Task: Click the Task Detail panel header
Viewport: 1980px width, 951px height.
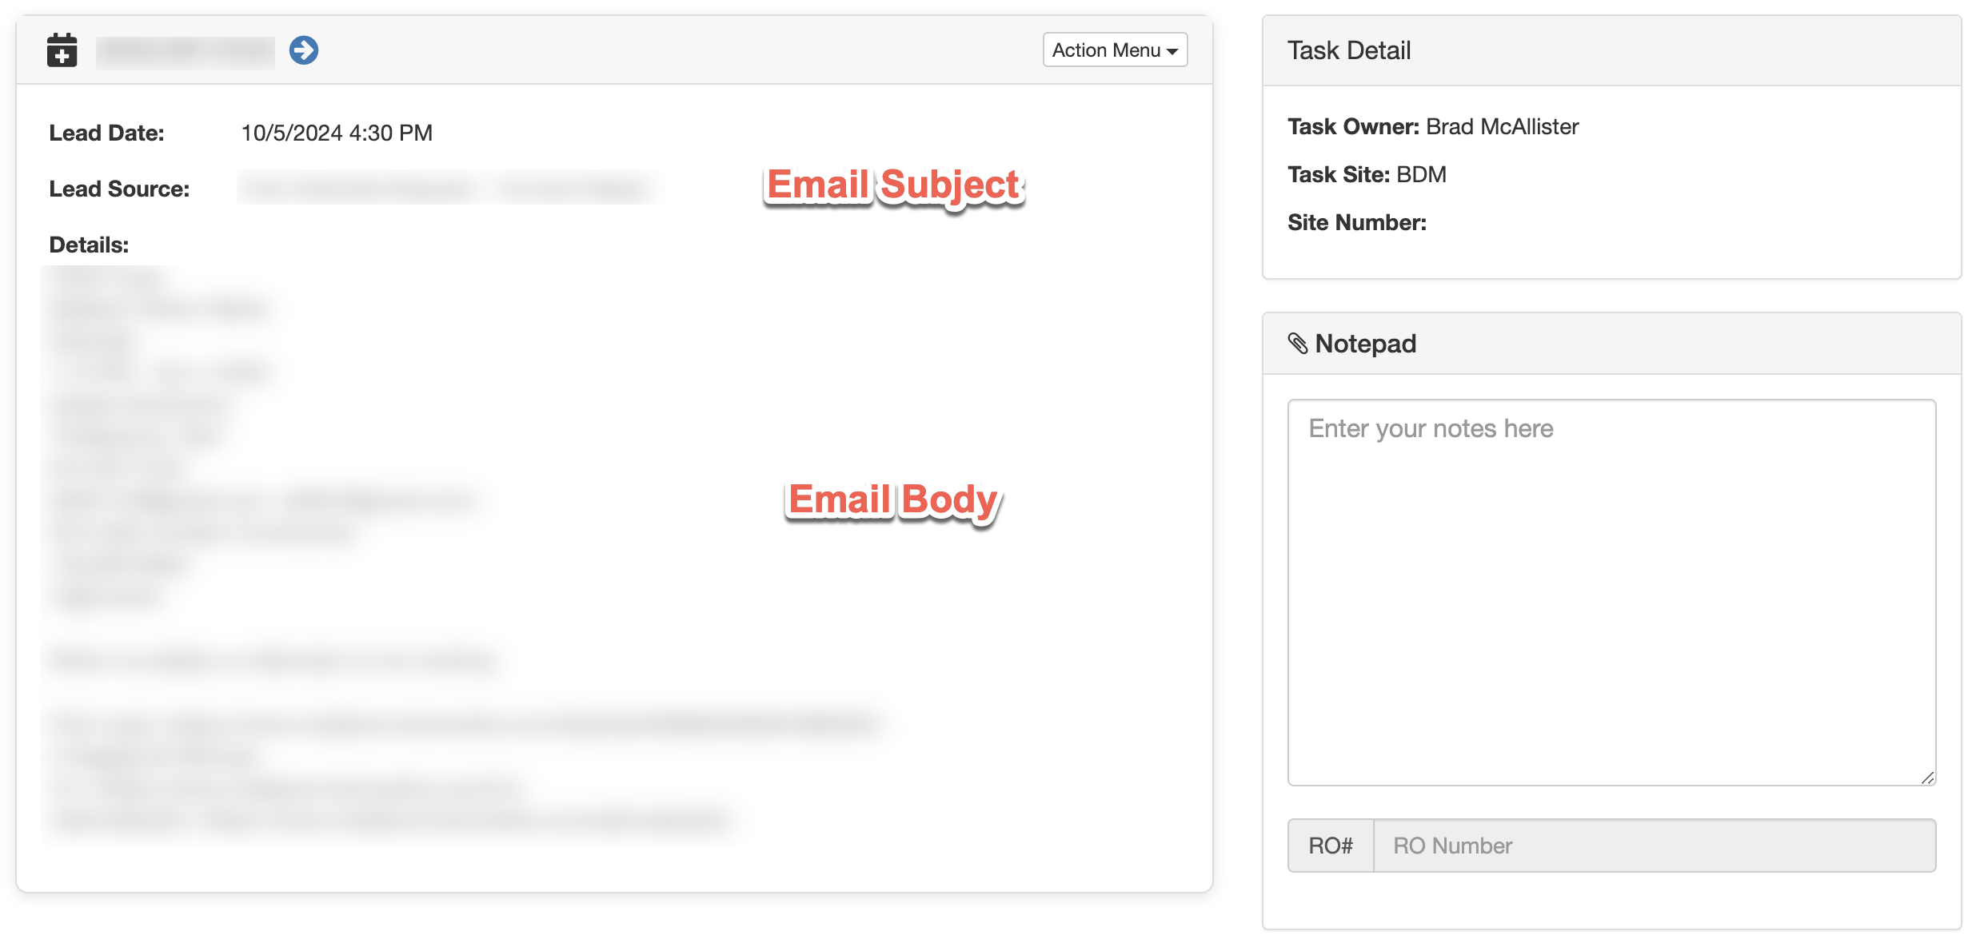Action: click(1611, 50)
